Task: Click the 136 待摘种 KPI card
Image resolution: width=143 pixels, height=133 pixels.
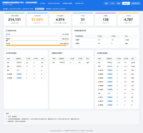Action: coord(106,19)
